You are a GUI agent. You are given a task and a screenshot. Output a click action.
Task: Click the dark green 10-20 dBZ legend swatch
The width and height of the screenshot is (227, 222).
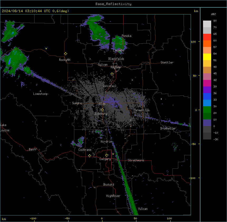(x=207, y=116)
